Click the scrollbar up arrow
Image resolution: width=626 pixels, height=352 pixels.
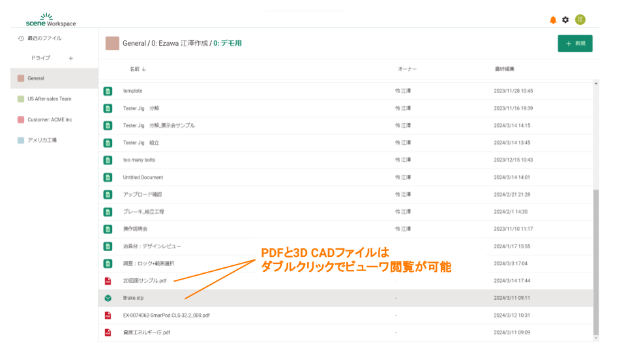(x=595, y=83)
